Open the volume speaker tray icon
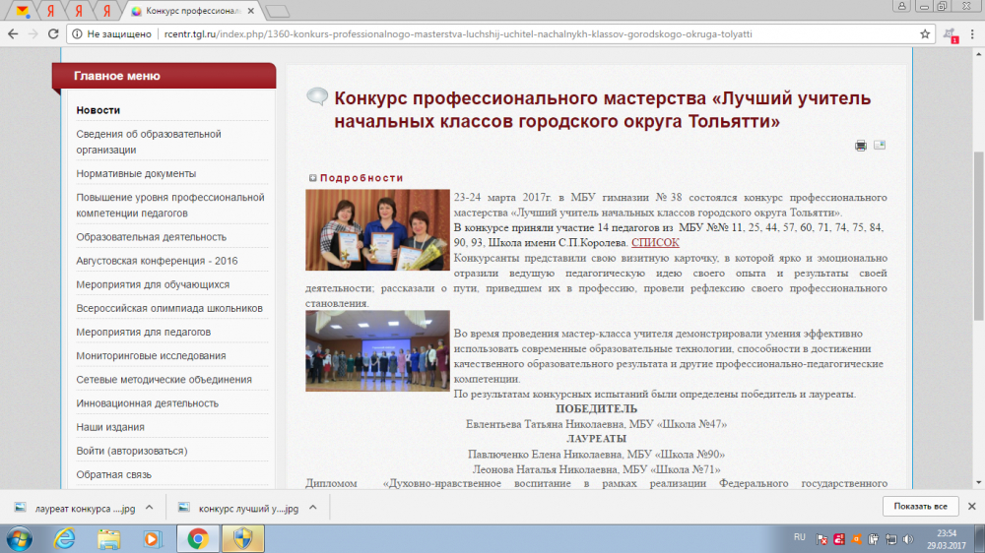985x553 pixels. point(908,538)
